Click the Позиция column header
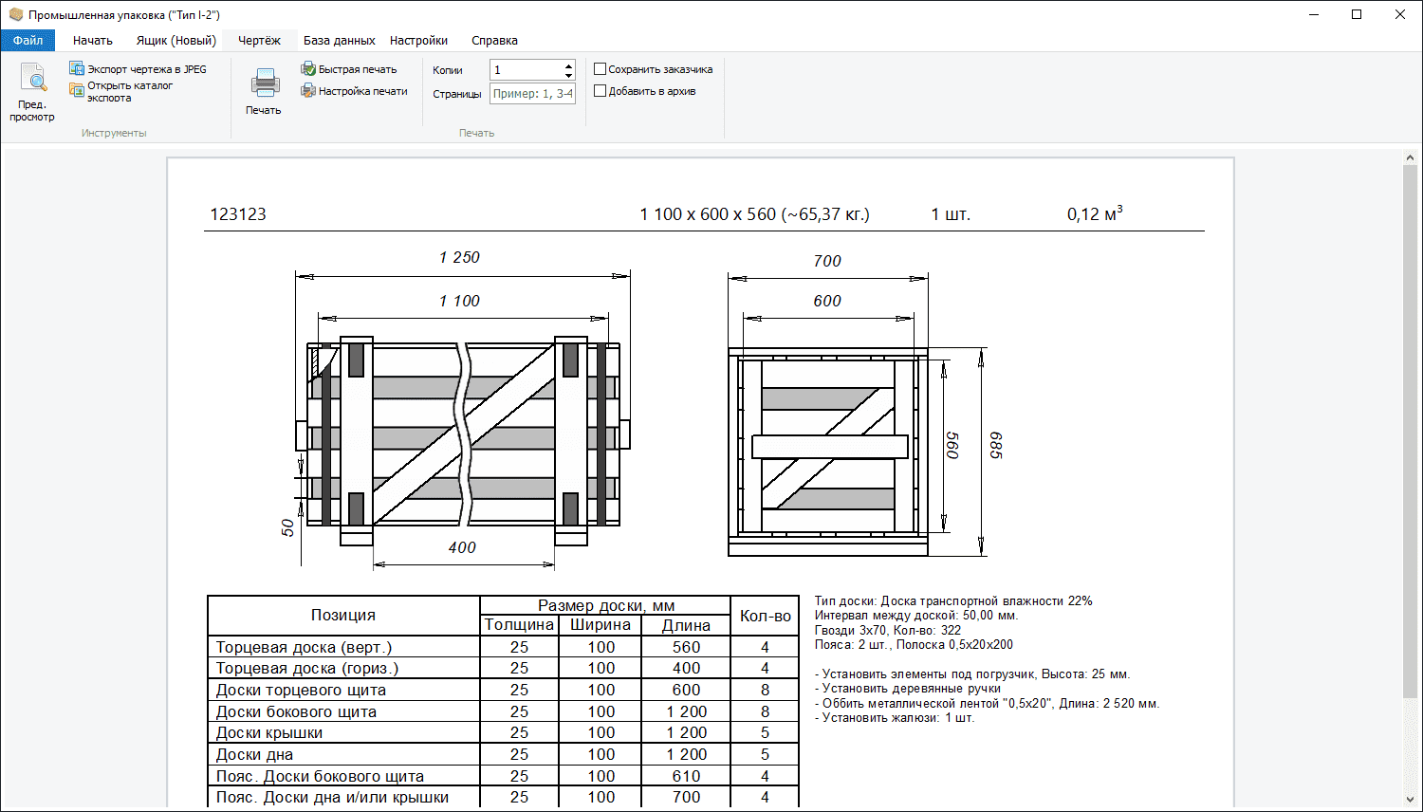Screen dimensions: 1423x812 click(x=343, y=615)
